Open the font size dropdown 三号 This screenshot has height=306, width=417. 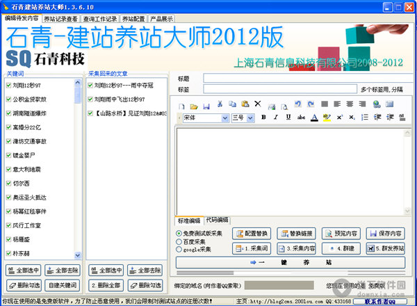tap(250, 118)
